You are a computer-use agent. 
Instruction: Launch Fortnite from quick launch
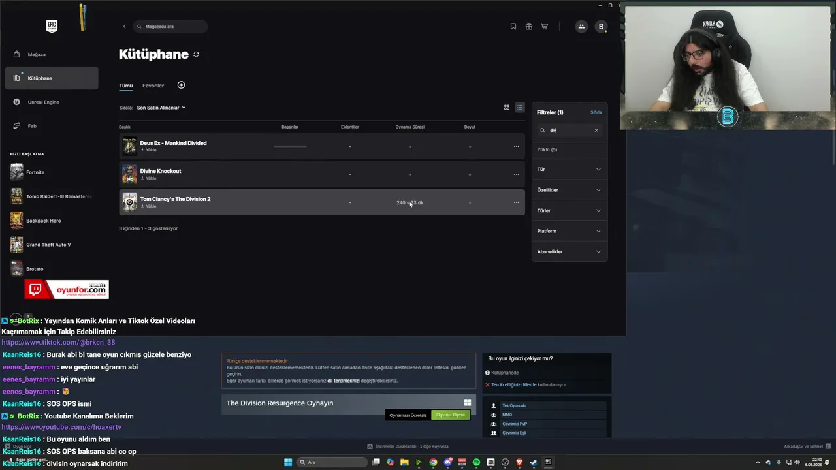[x=51, y=172]
